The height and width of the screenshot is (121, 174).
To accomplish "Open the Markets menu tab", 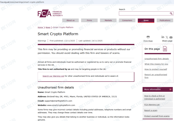I will tap(108, 21).
